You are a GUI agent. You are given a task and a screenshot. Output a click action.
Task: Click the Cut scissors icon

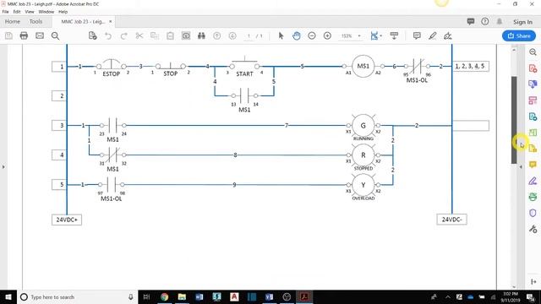pyautogui.click(x=139, y=35)
